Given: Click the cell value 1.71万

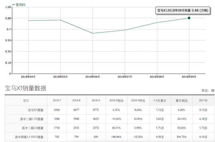Looking at the screenshot, I should click(x=160, y=128).
